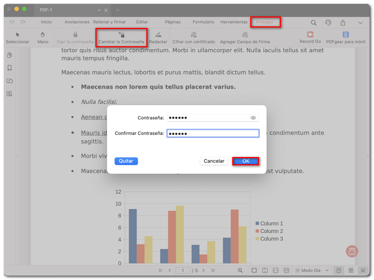Expand the PDF-1 tab dropdown arrow
Viewport: 374px width, 280px height.
tap(98, 10)
